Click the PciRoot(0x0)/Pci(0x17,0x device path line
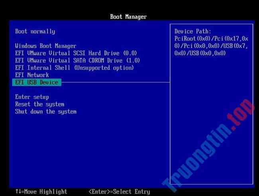259x196 pixels. pyautogui.click(x=211, y=39)
